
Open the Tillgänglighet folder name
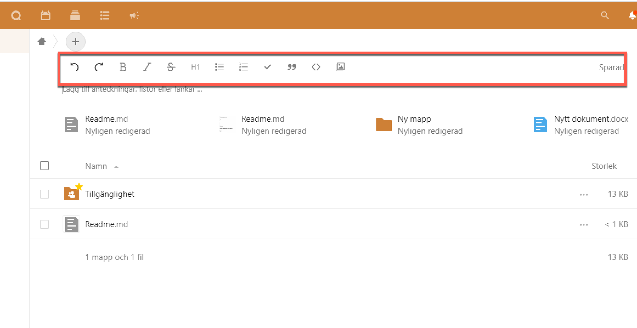click(x=110, y=194)
